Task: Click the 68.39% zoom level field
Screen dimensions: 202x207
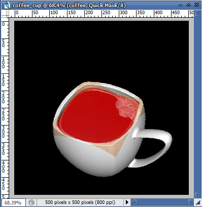Action: click(14, 202)
